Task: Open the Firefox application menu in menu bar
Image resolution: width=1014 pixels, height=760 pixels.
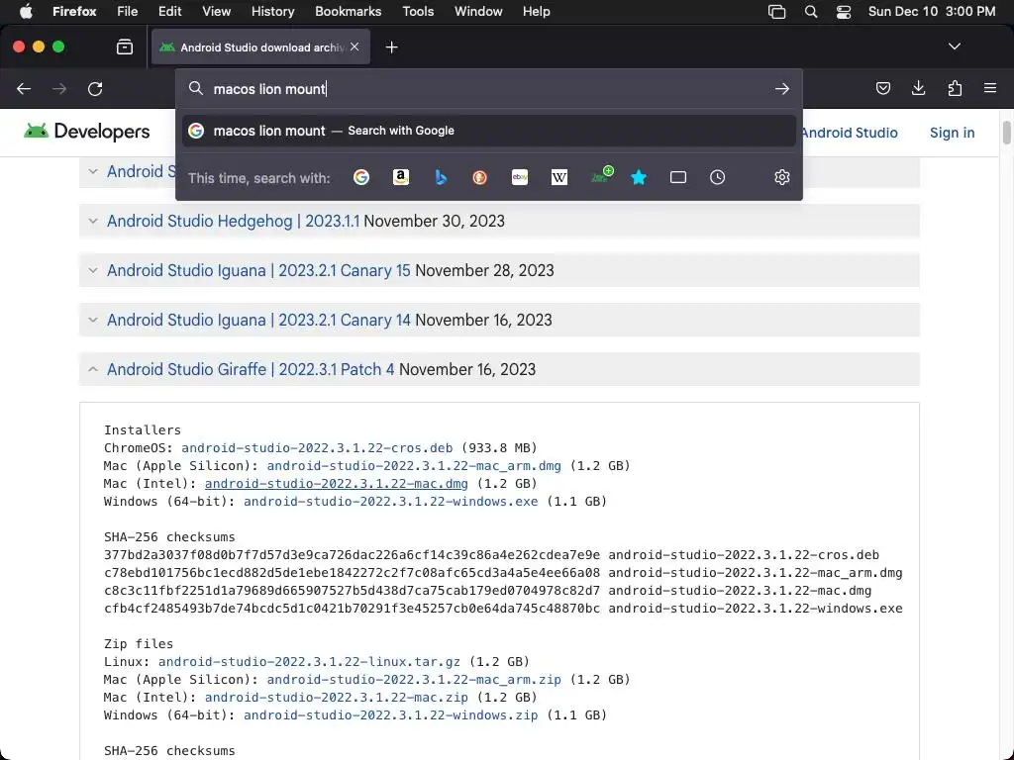Action: click(x=74, y=12)
